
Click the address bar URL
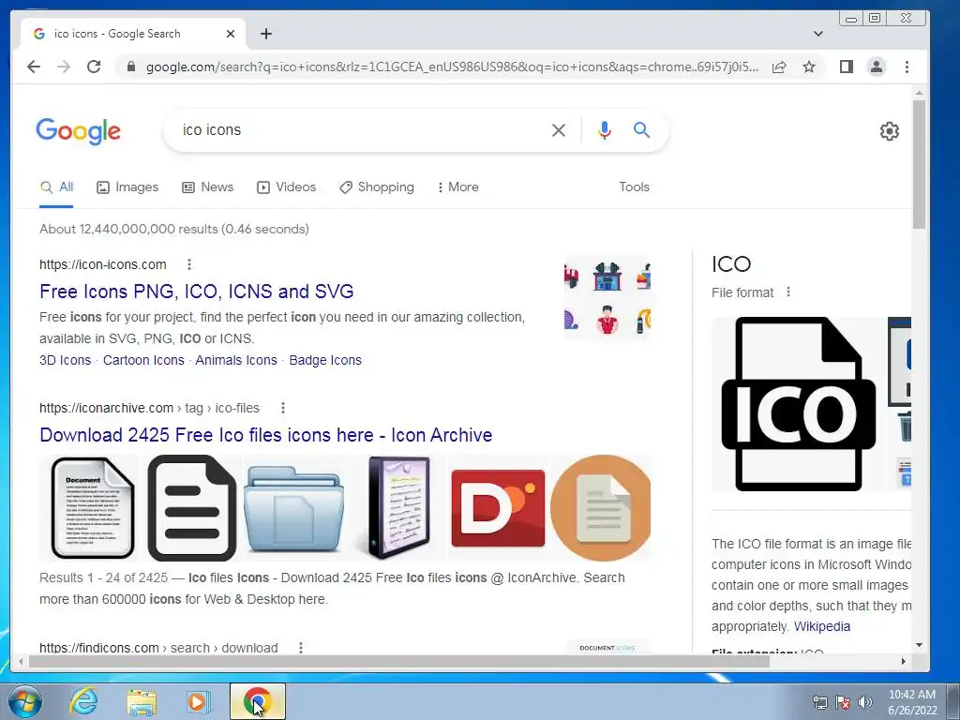[x=452, y=67]
